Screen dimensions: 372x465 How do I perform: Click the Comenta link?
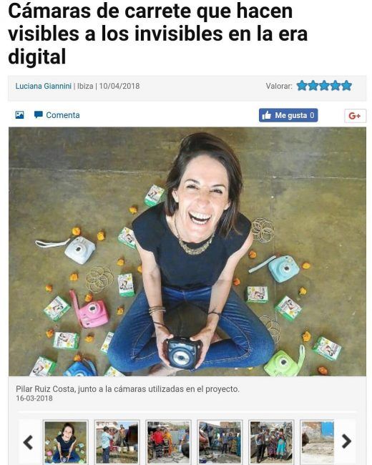coord(62,115)
